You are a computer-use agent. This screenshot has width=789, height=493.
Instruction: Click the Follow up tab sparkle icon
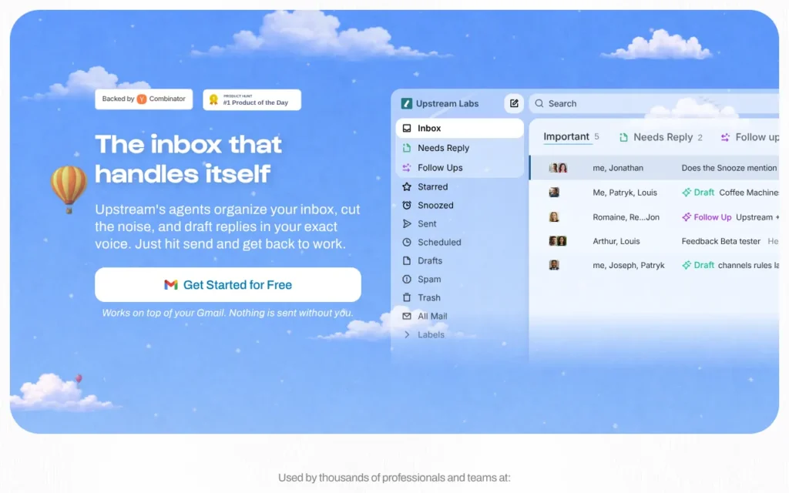(x=725, y=137)
